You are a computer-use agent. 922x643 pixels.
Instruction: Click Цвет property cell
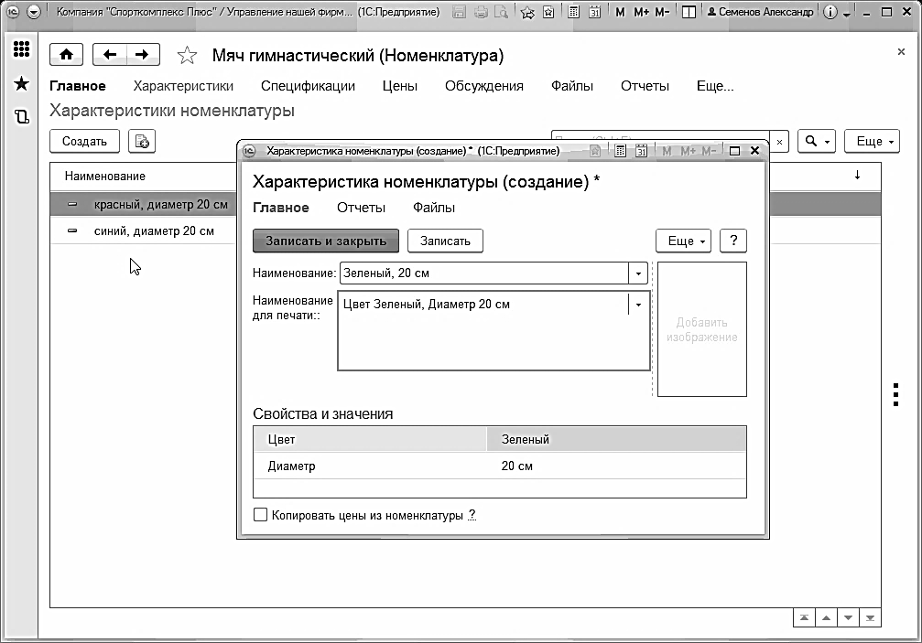(x=370, y=439)
